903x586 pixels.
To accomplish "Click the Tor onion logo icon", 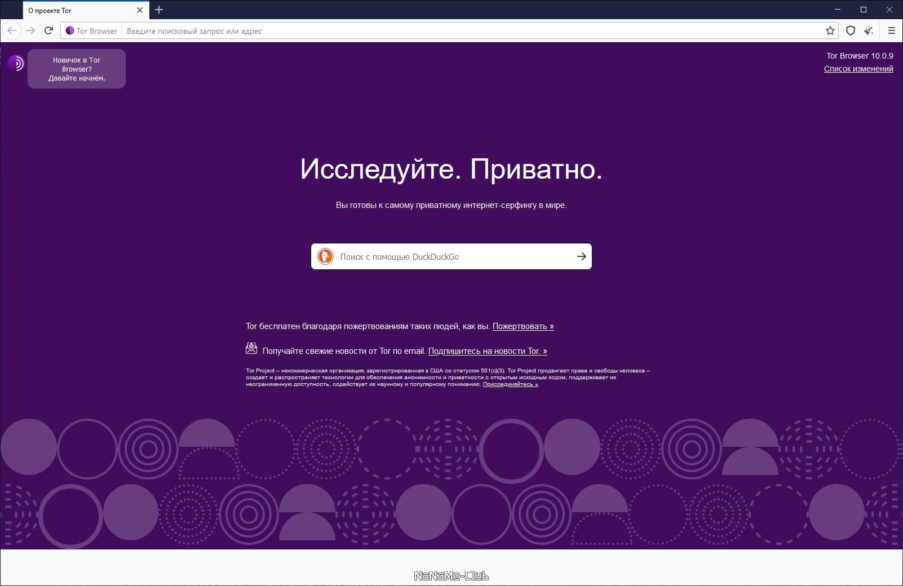I will pyautogui.click(x=16, y=63).
